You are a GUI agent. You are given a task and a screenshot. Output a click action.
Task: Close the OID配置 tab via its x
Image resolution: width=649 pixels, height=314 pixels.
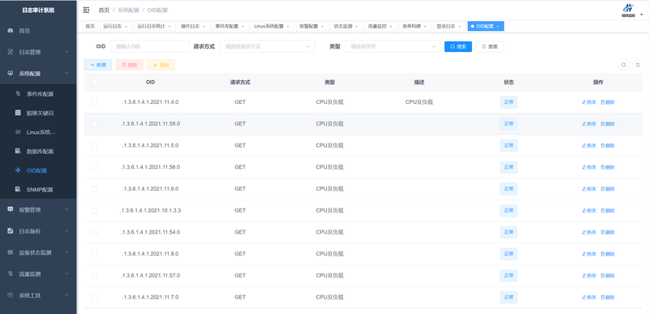[x=497, y=27]
